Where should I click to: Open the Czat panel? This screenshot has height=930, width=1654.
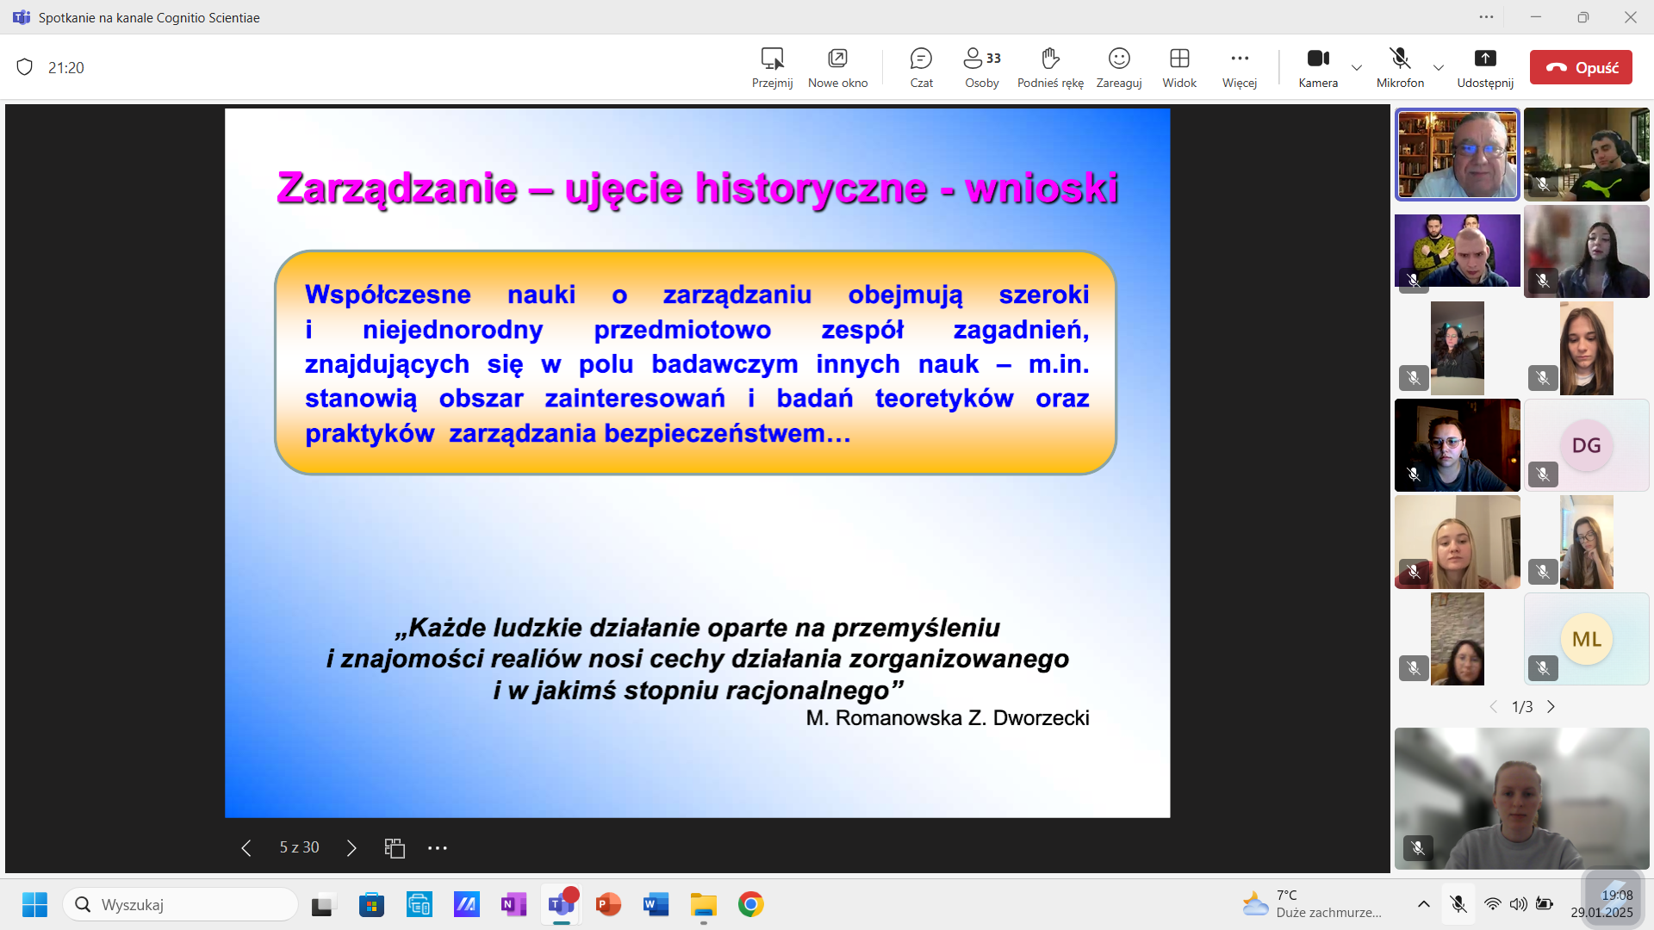pos(921,67)
